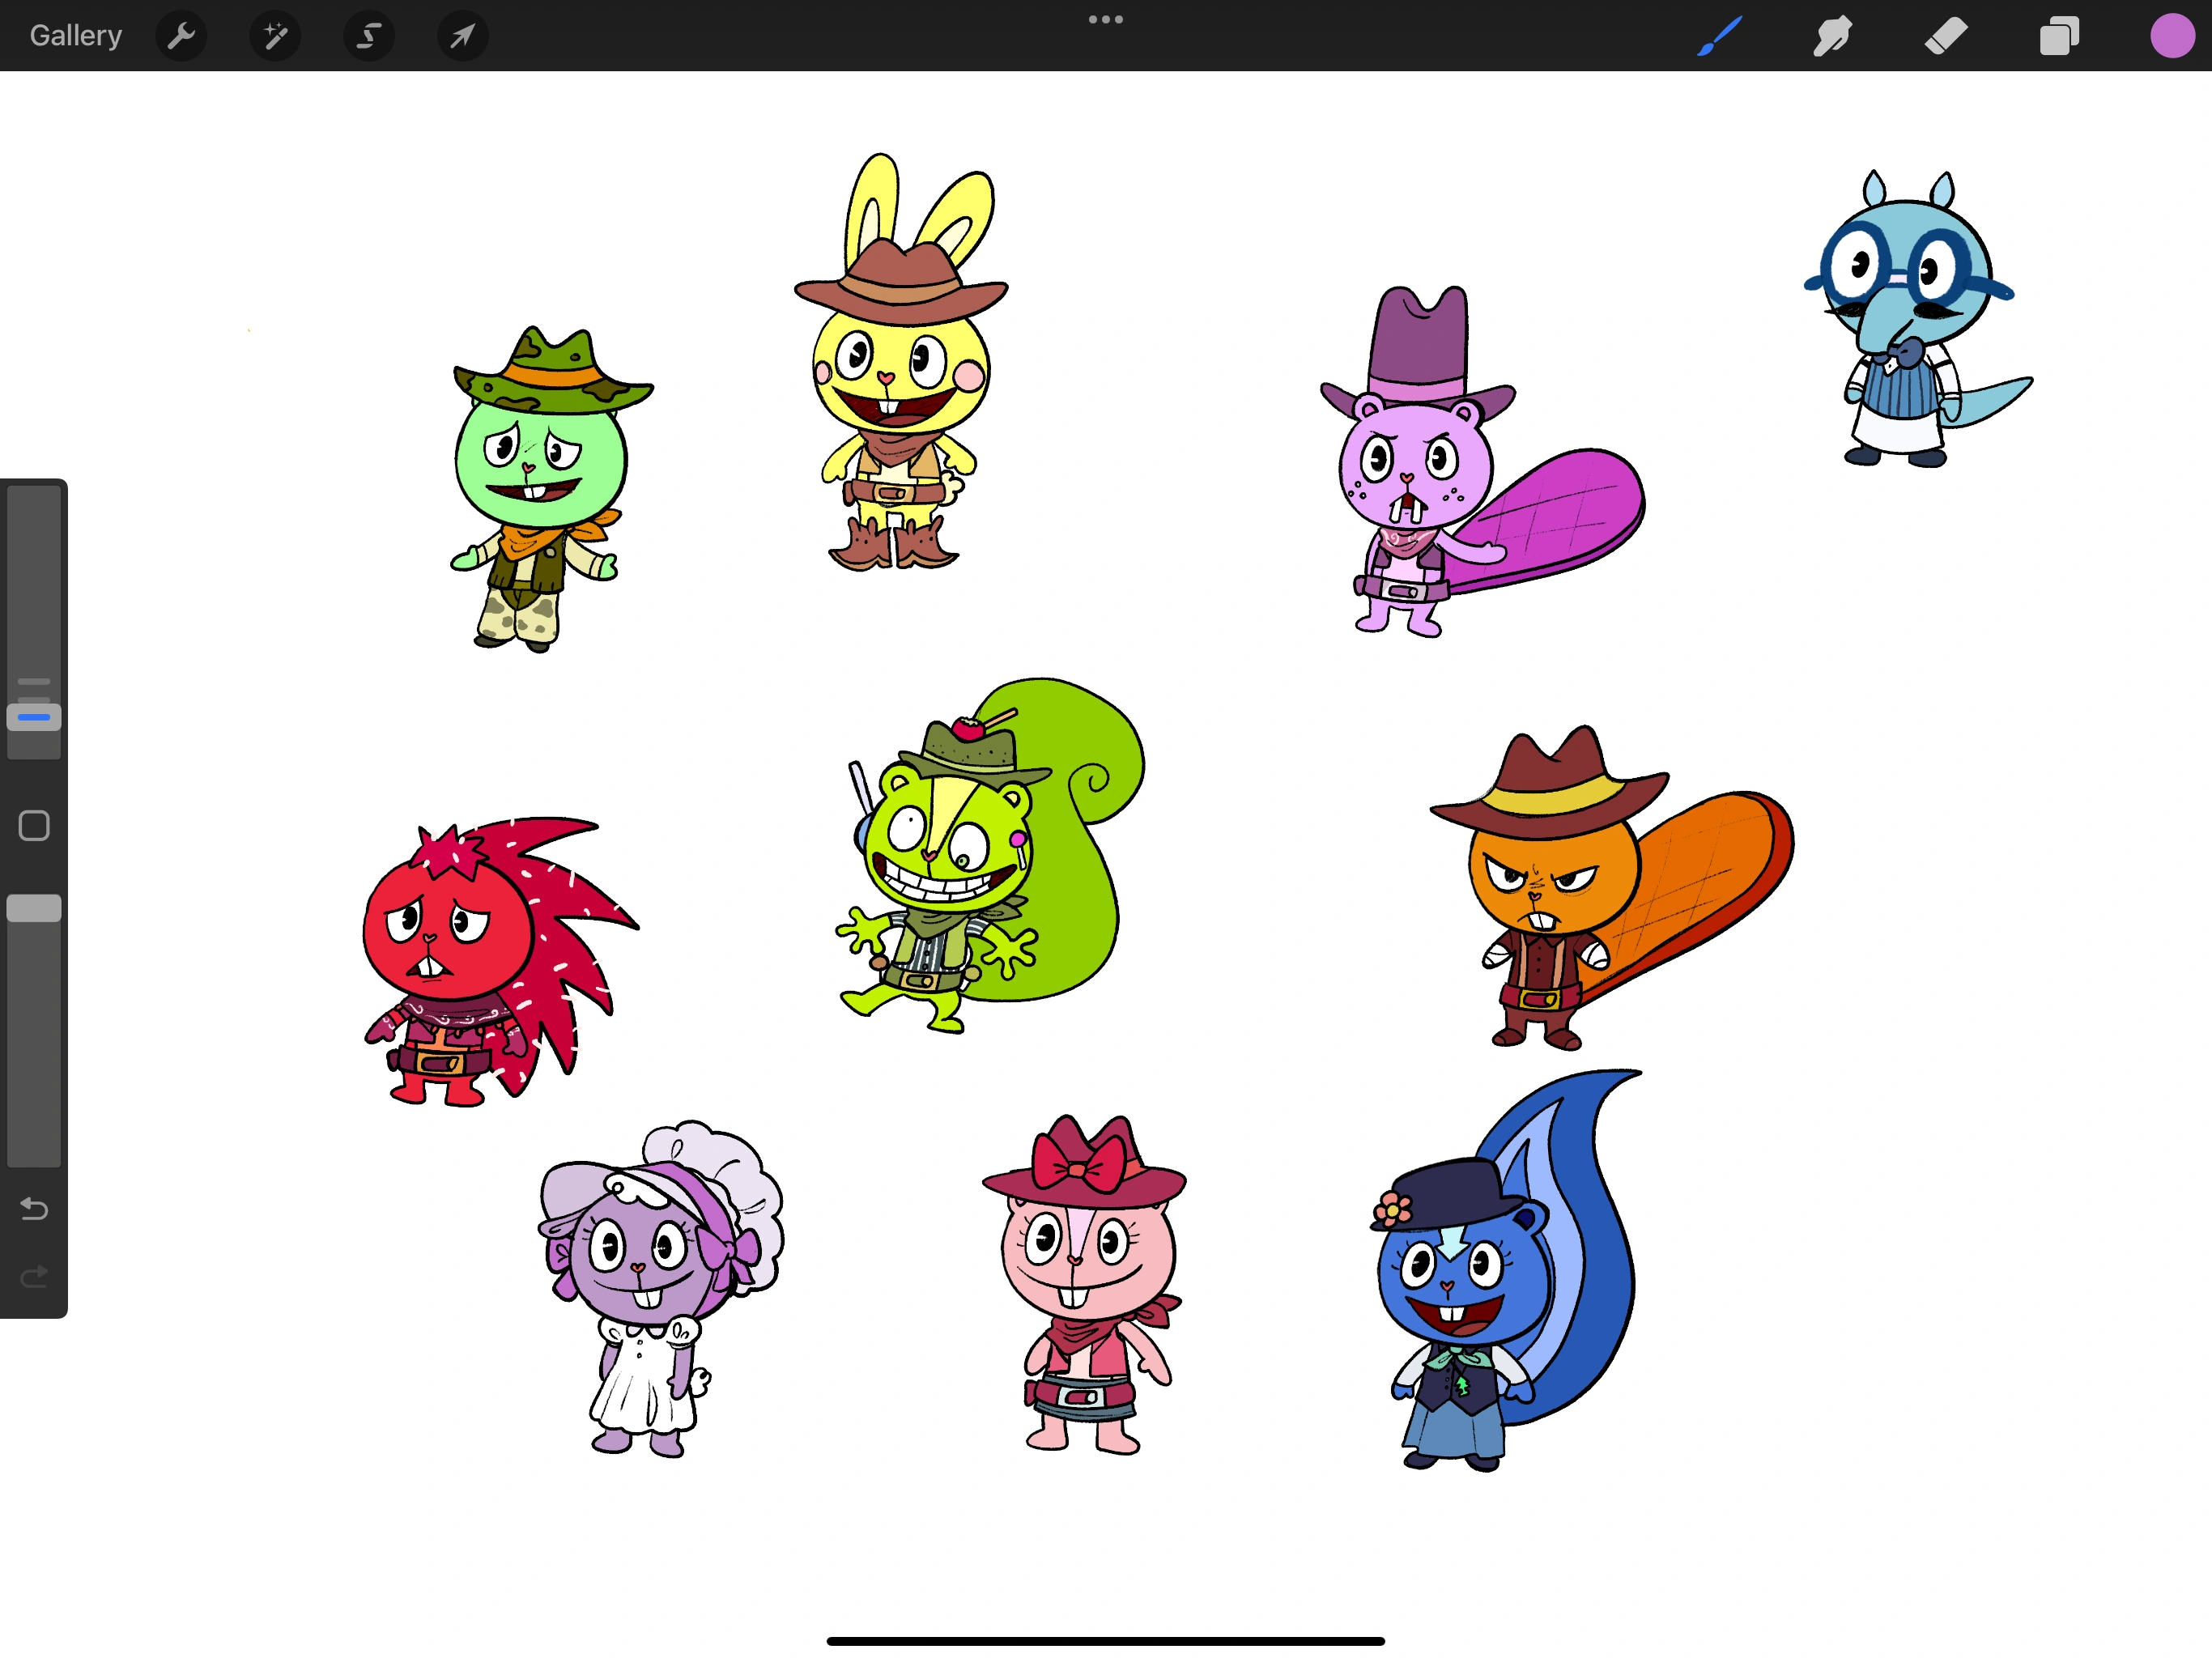The image size is (2212, 1658).
Task: Open the Actions wrench menu
Action: click(x=181, y=36)
